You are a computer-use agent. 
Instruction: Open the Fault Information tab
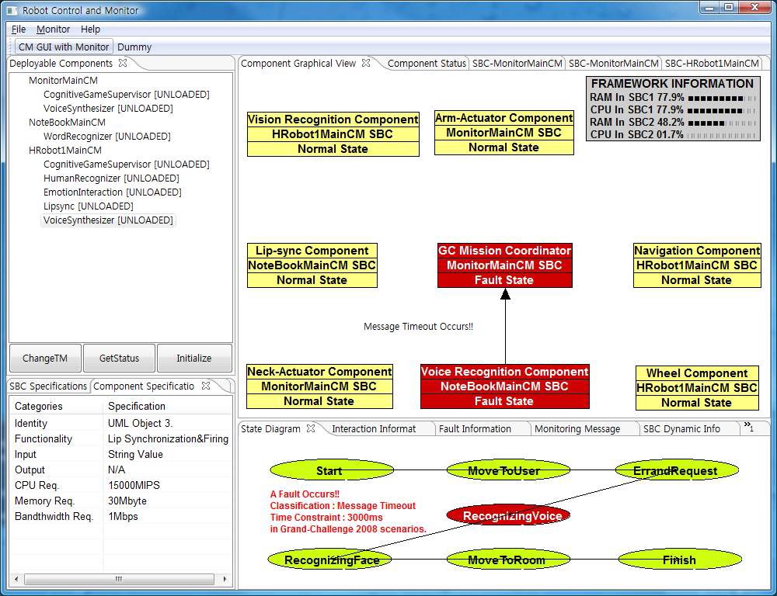point(475,428)
